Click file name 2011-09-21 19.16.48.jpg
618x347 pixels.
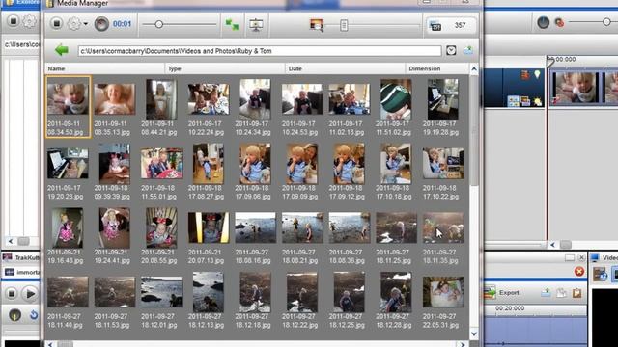pos(65,256)
